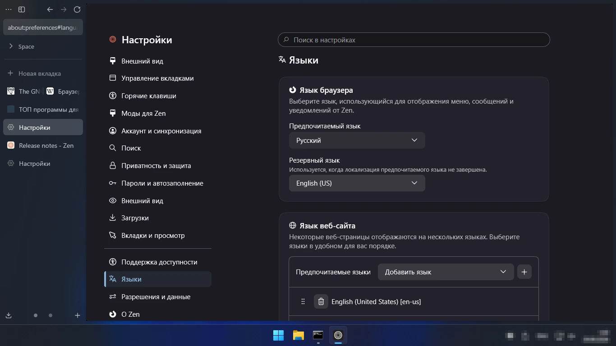The width and height of the screenshot is (616, 346).
Task: Click English (United States) [en-us] entry
Action: (x=376, y=302)
